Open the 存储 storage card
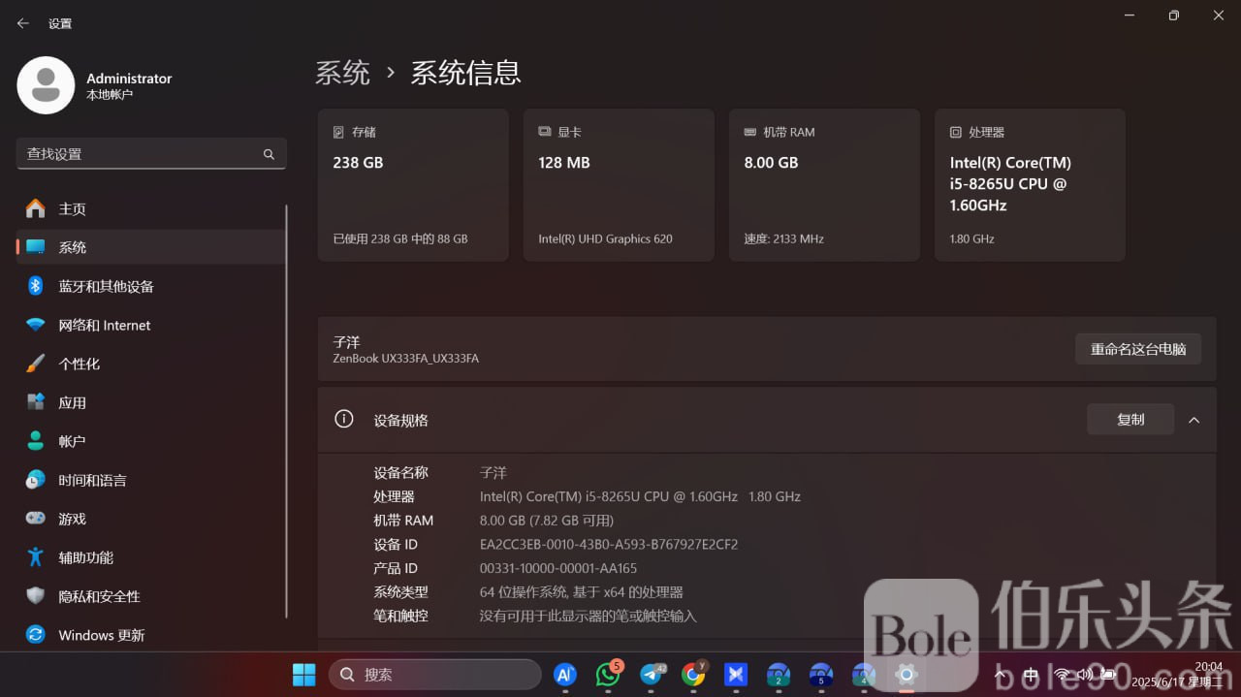This screenshot has width=1241, height=697. tap(413, 184)
